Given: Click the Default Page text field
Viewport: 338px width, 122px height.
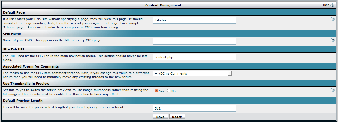Looking at the screenshot, I should pos(194,20).
